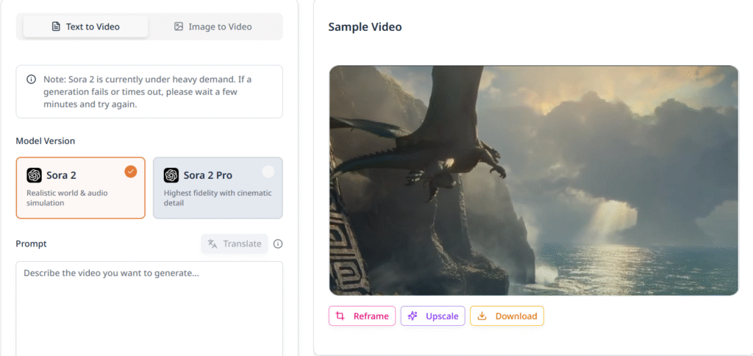This screenshot has width=753, height=356.
Task: Click the info icon beside the Translate button
Action: (278, 244)
